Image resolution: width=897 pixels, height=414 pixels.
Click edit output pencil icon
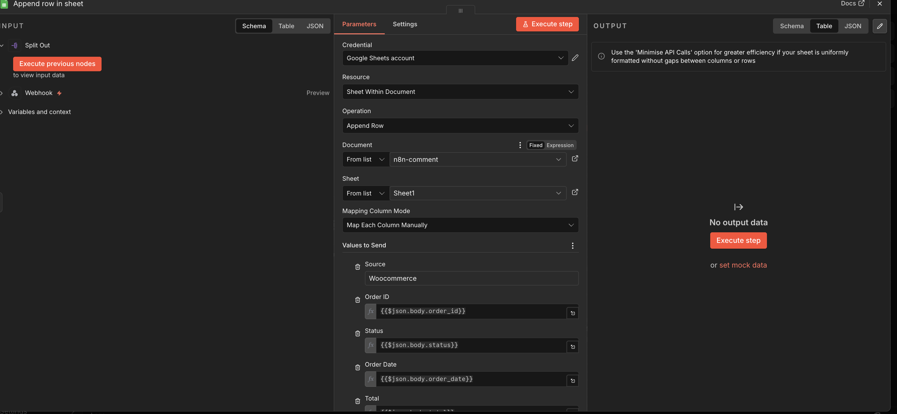pos(879,26)
